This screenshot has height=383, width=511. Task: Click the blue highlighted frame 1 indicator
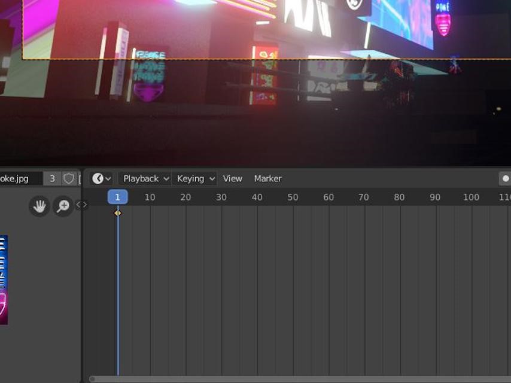coord(117,196)
